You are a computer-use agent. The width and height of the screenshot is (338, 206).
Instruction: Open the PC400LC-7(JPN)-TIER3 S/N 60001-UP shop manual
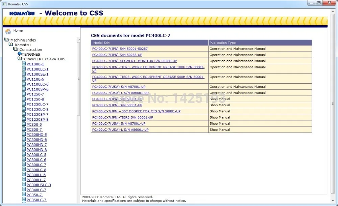(x=122, y=117)
